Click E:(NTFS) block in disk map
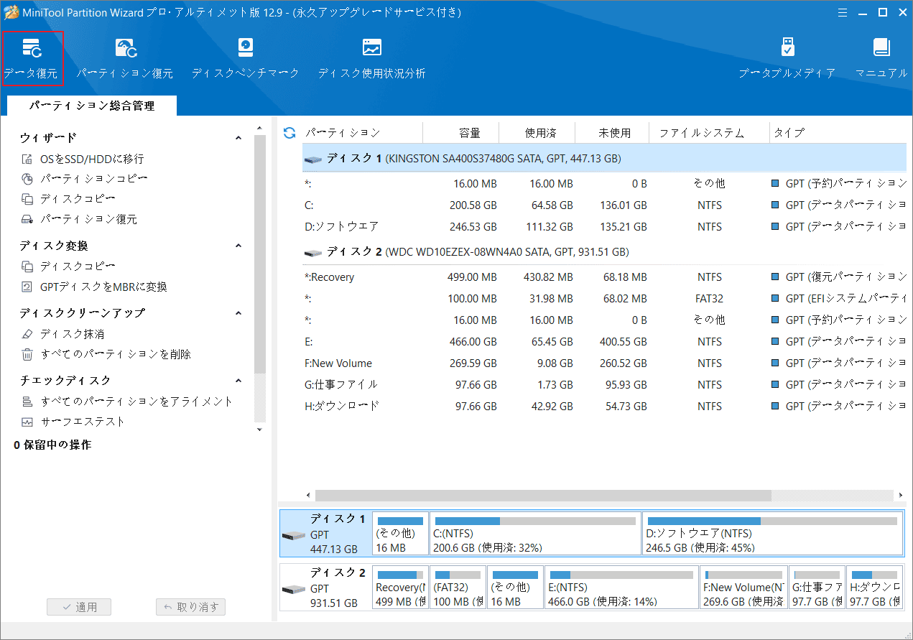Viewport: 913px width, 640px height. pos(621,588)
